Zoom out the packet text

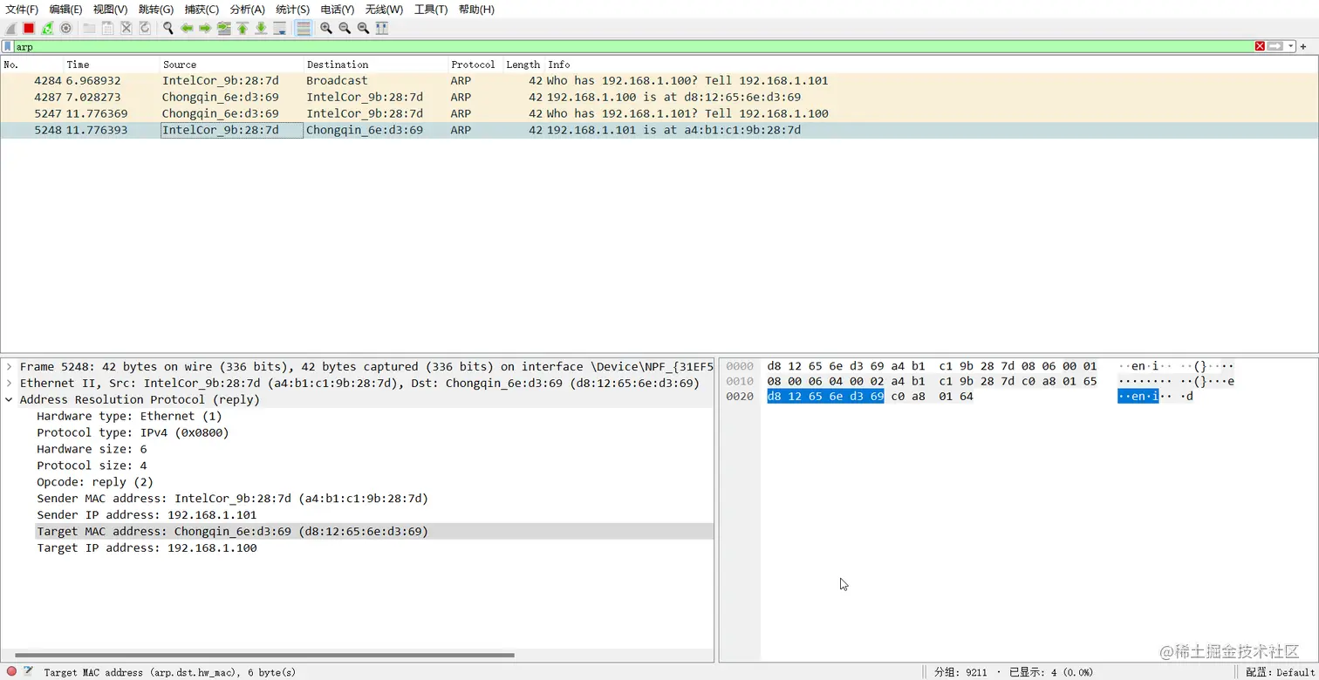345,28
